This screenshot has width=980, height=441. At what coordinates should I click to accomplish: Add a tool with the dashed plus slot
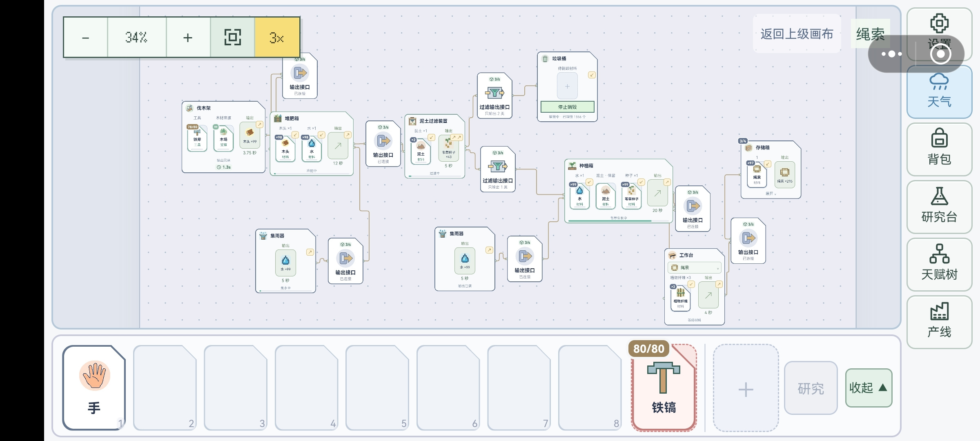(x=746, y=388)
